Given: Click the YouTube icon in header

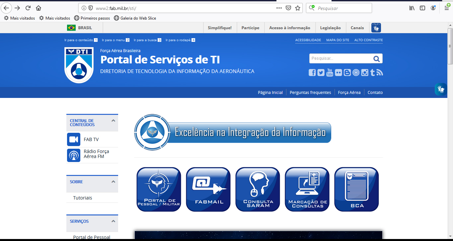Looking at the screenshot, I should tap(330, 72).
